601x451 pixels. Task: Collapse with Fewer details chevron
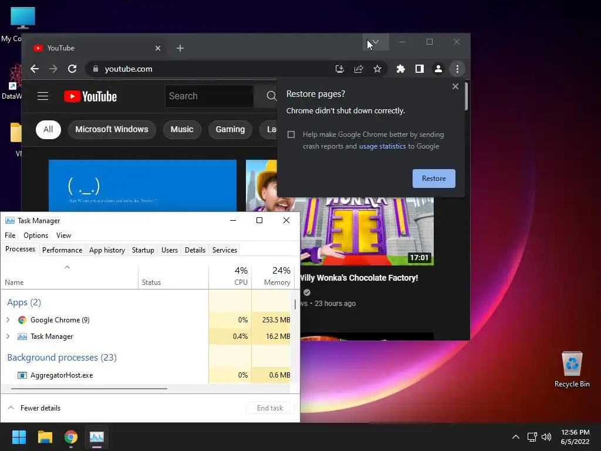[11, 408]
